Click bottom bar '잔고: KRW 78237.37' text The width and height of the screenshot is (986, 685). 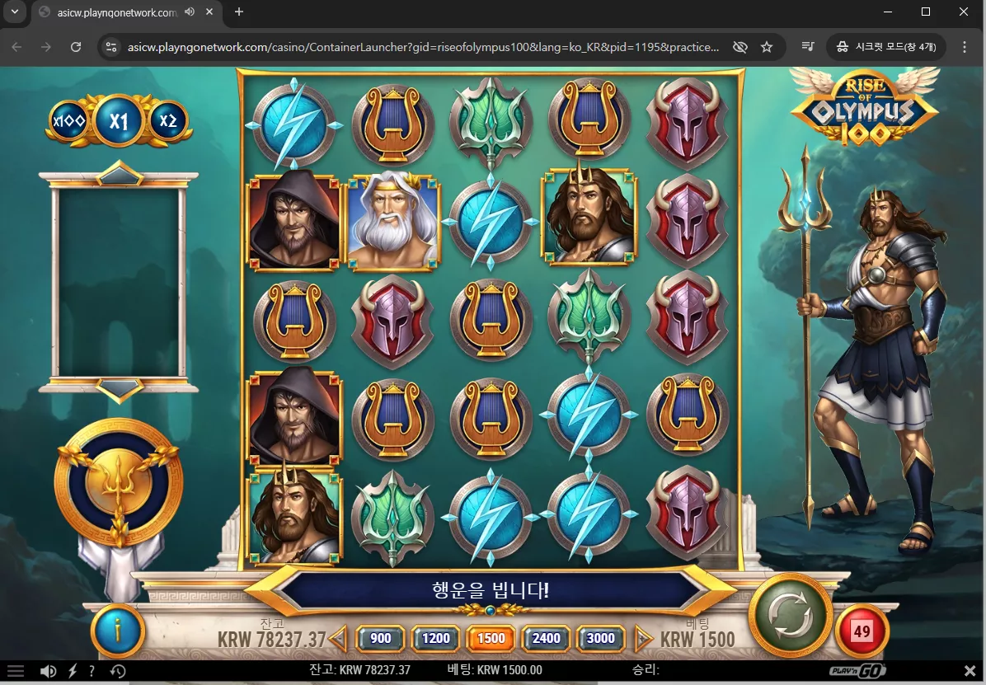[x=359, y=670]
